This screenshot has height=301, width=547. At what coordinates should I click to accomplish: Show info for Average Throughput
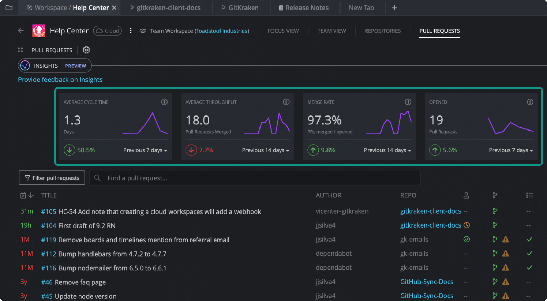coord(286,102)
